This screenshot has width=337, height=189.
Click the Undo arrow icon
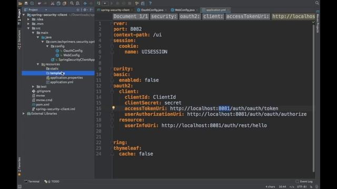coord(39,3)
